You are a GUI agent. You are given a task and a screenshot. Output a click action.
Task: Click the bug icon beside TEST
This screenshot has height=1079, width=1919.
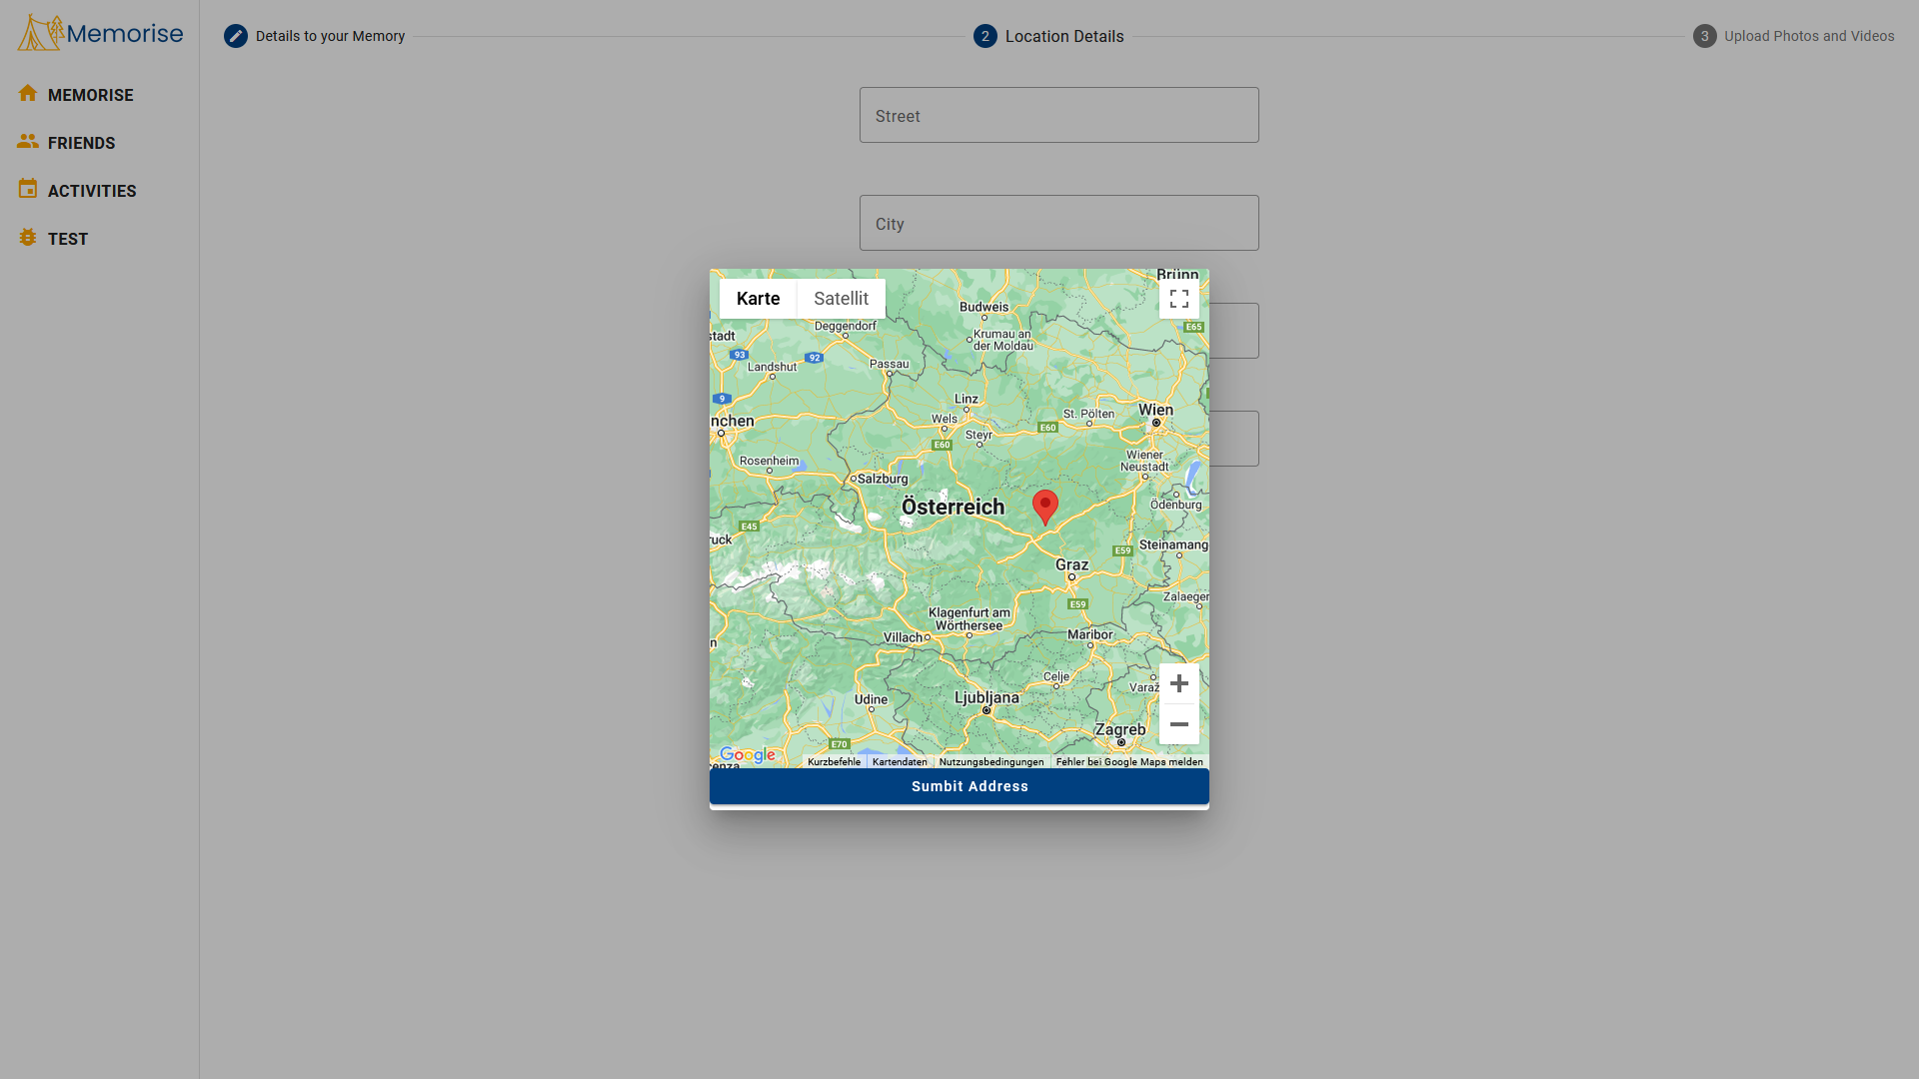28,237
